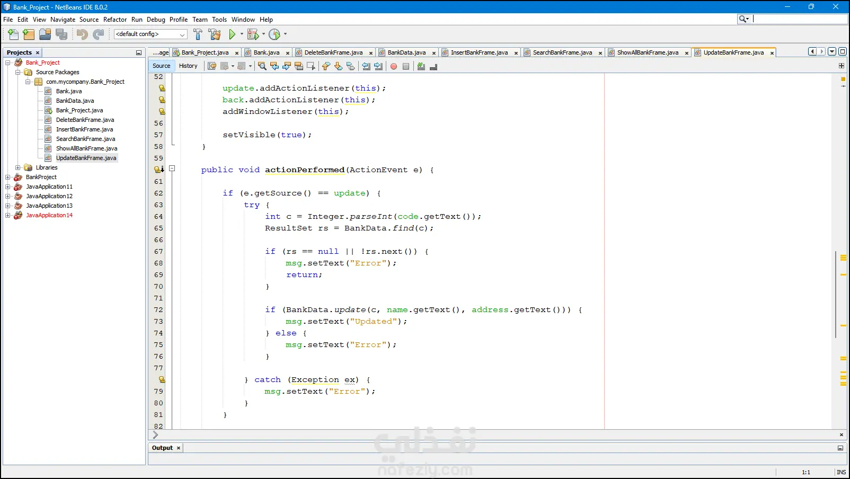Minimize the Projects window group

coord(139,52)
